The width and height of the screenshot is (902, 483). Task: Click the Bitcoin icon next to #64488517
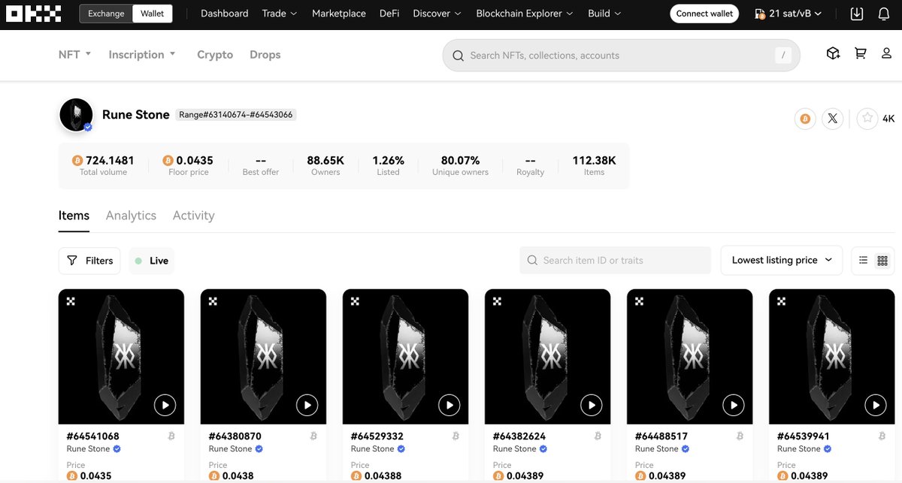(740, 436)
